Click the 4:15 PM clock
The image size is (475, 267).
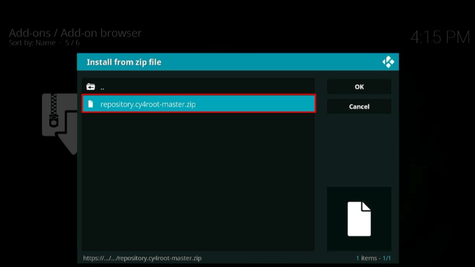440,38
